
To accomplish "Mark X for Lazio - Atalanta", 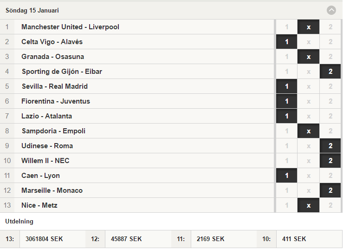I will (x=309, y=116).
